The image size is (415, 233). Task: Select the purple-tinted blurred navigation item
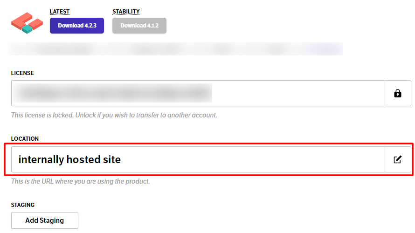[x=326, y=49]
